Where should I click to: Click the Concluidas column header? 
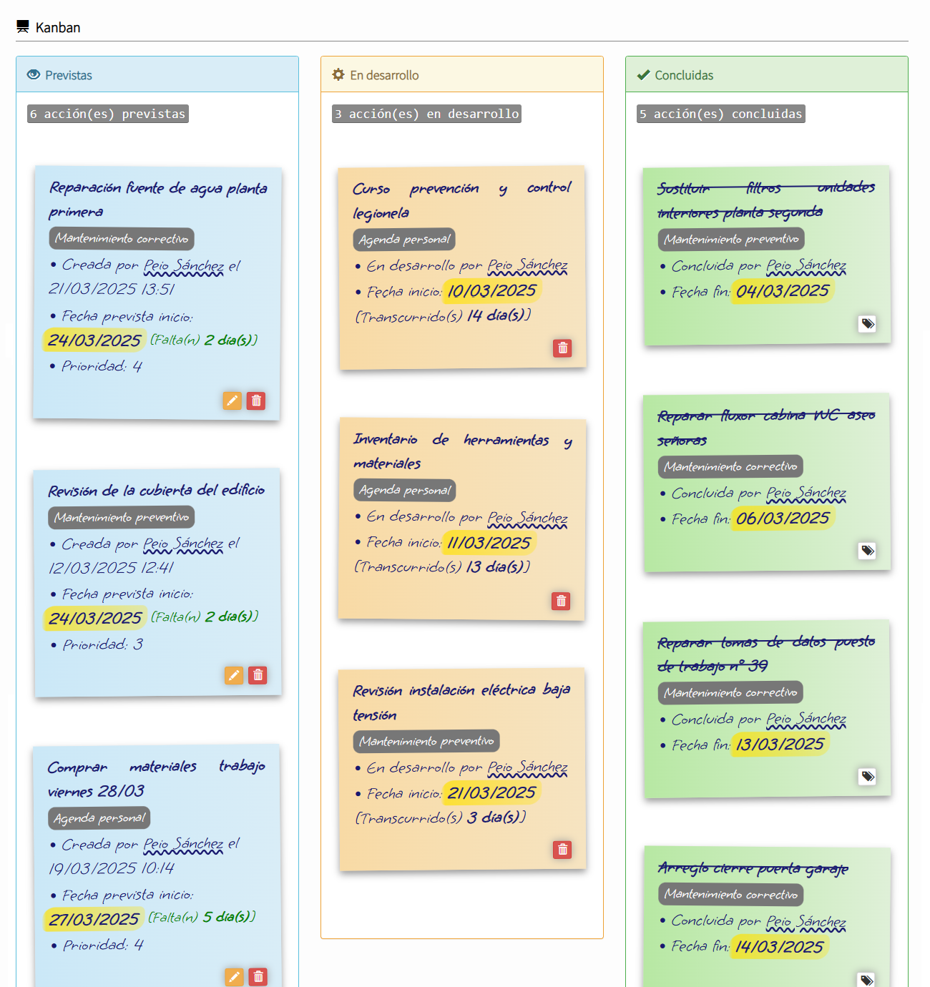[684, 75]
